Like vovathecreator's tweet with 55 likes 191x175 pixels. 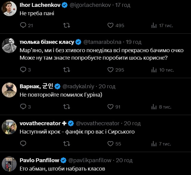click(x=111, y=143)
